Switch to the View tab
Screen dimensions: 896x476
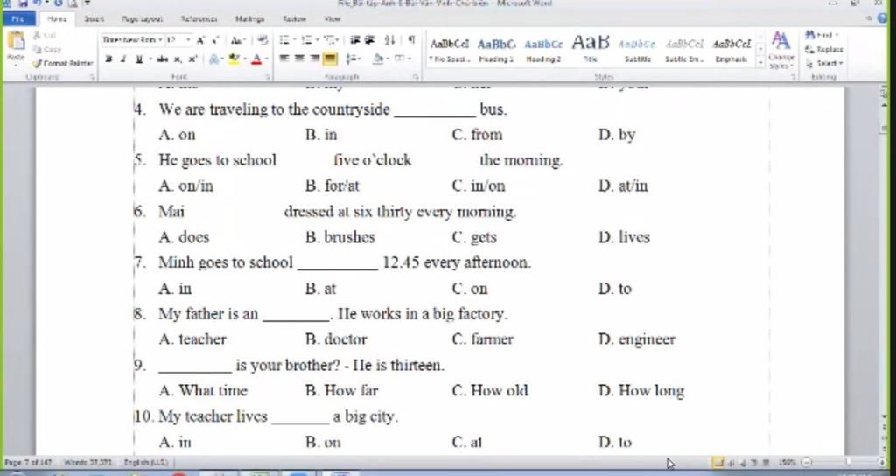point(332,19)
